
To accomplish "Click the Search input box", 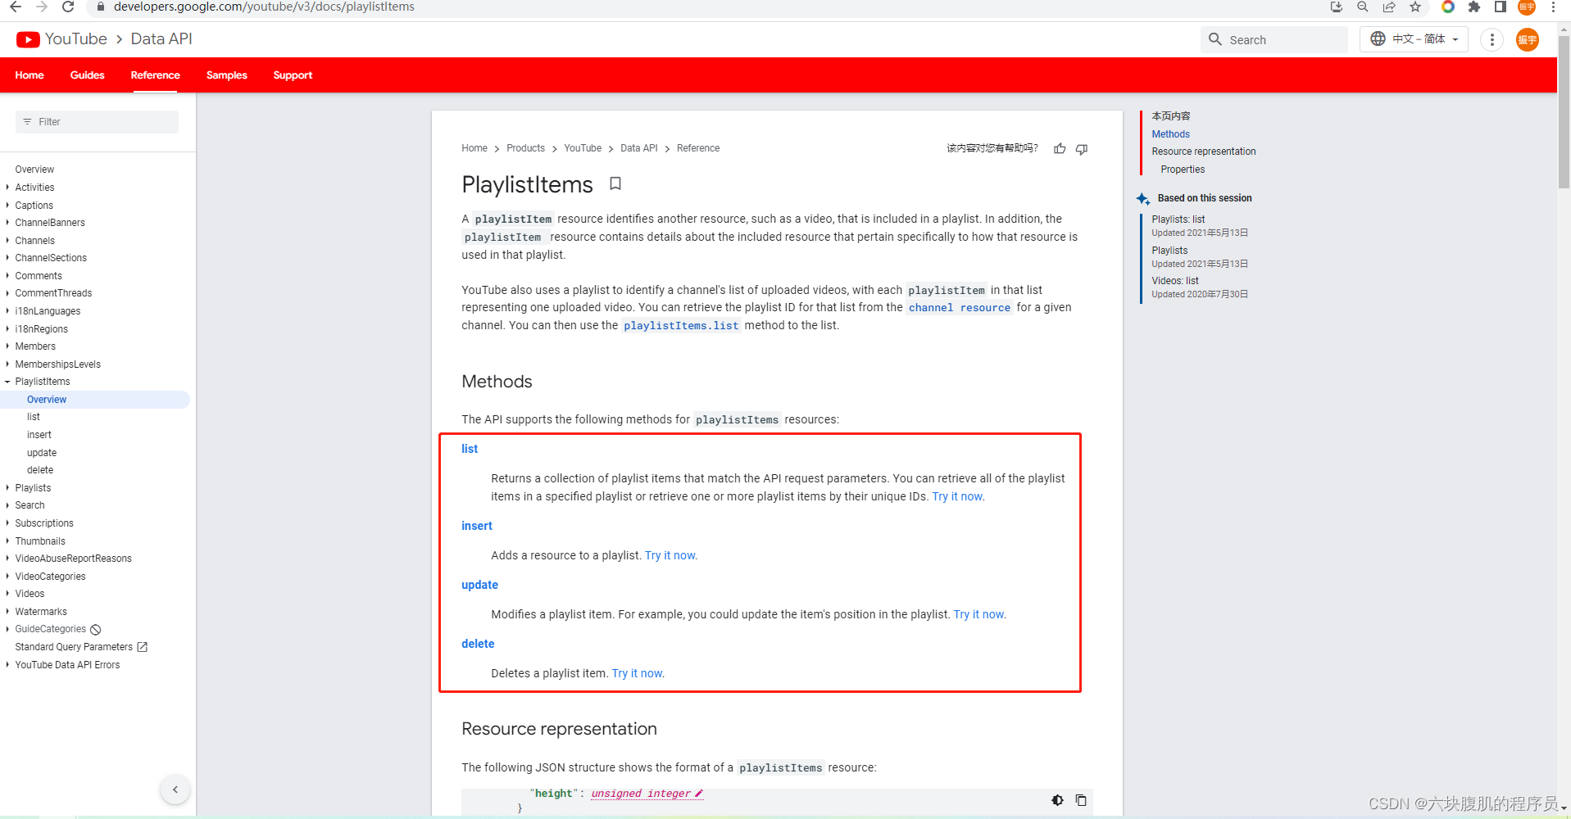I will [1274, 39].
